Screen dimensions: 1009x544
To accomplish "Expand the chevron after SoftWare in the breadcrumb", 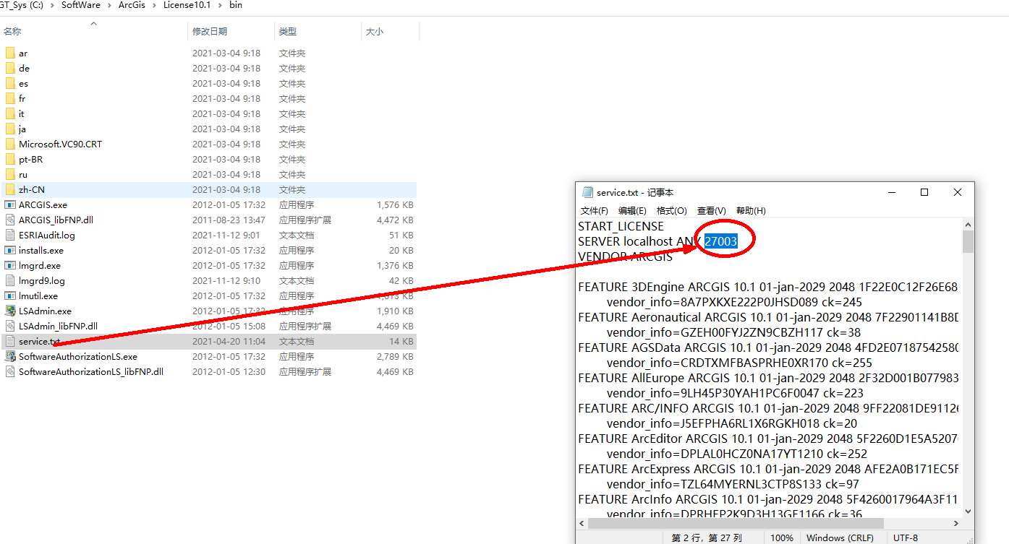I will [x=109, y=5].
